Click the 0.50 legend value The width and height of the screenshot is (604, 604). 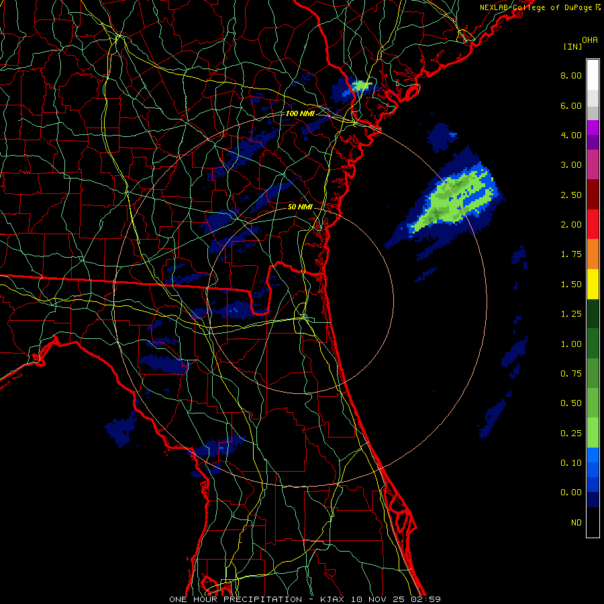[571, 403]
